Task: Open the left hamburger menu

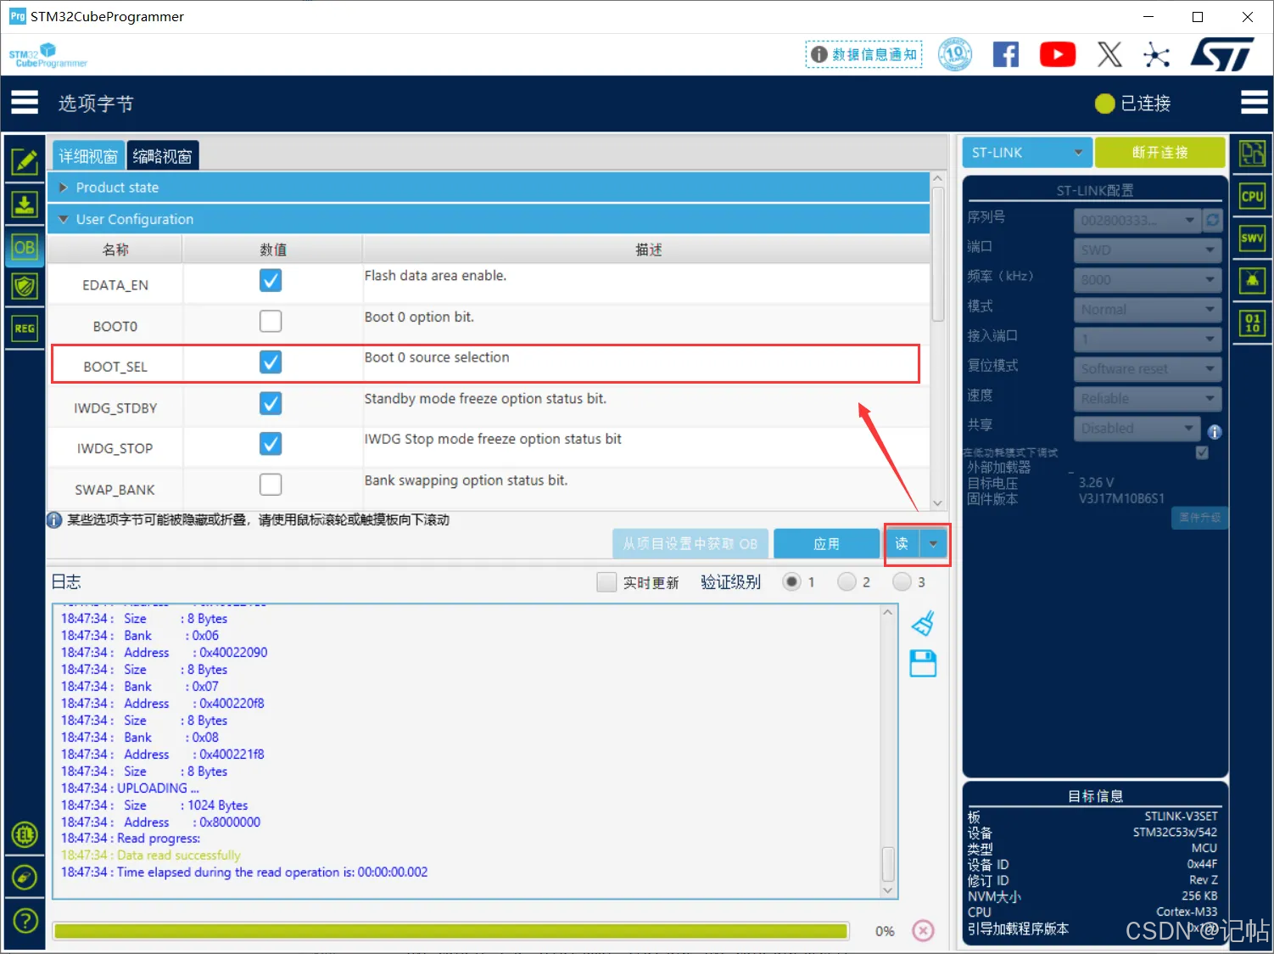Action: click(x=25, y=103)
